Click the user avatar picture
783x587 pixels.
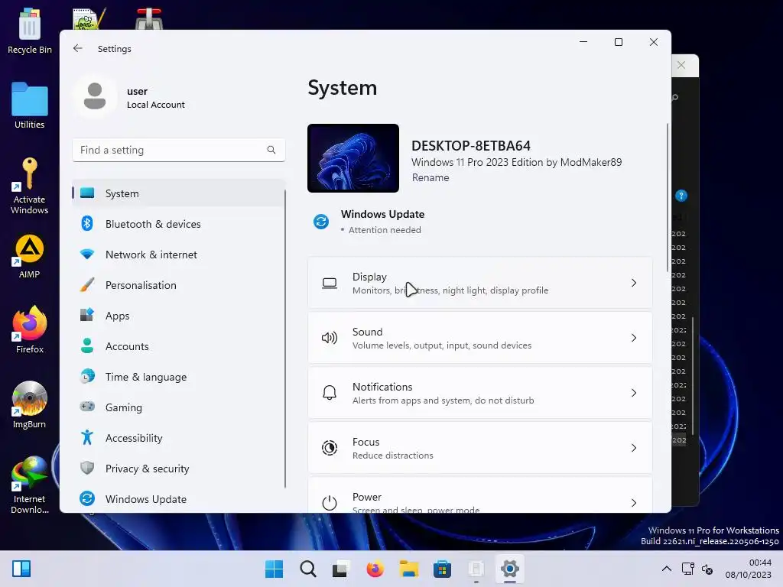pos(95,96)
